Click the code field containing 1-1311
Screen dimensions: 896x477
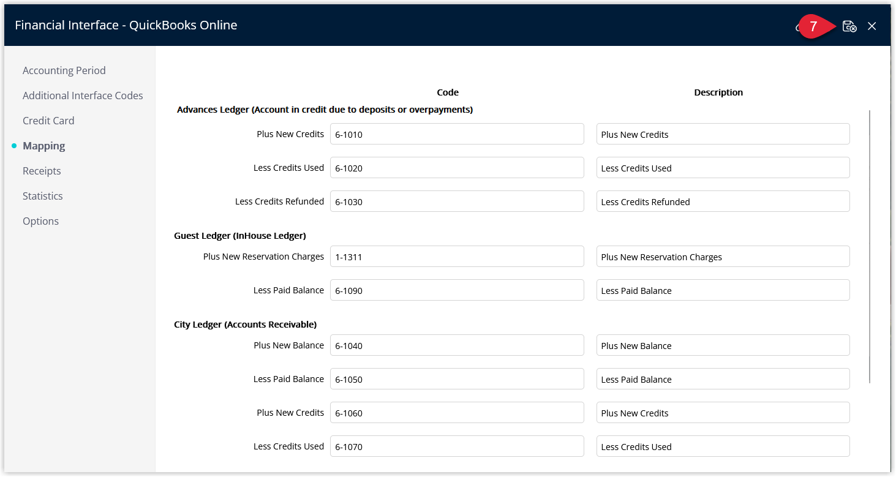457,257
